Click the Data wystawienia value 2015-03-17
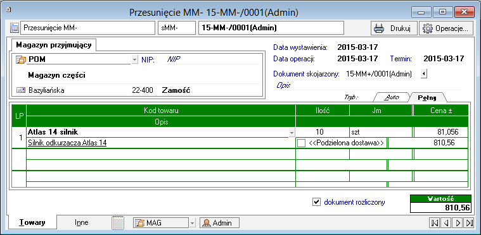 (357, 47)
